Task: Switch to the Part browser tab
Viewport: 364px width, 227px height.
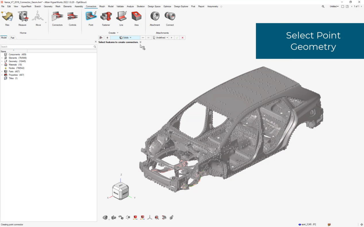Action: (x=13, y=38)
